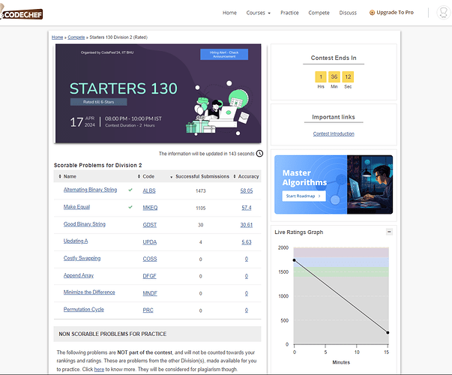Click accuracy value 30.61
The width and height of the screenshot is (452, 375).
[x=247, y=225]
